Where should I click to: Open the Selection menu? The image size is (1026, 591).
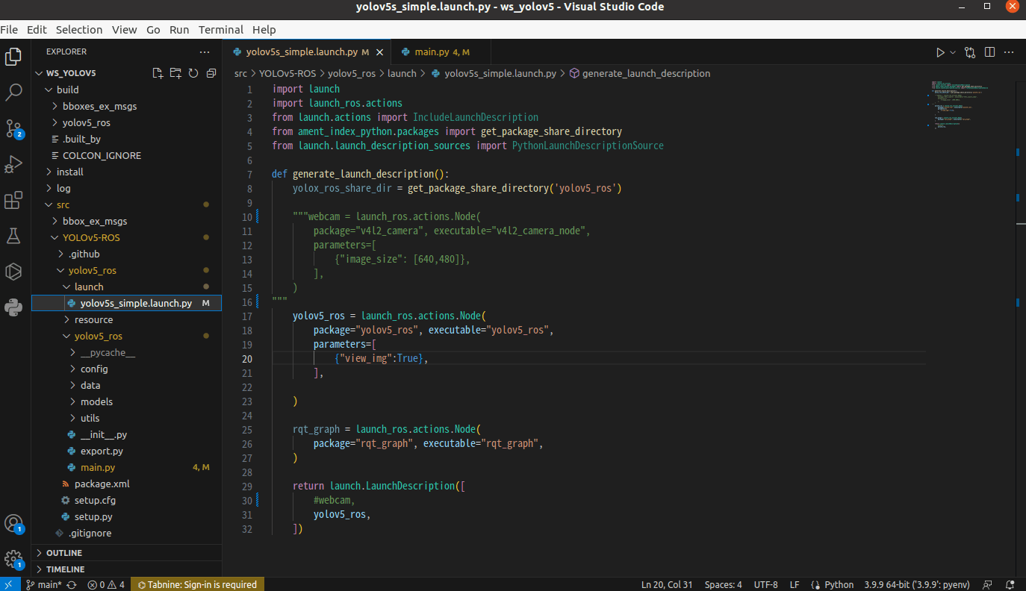point(79,30)
